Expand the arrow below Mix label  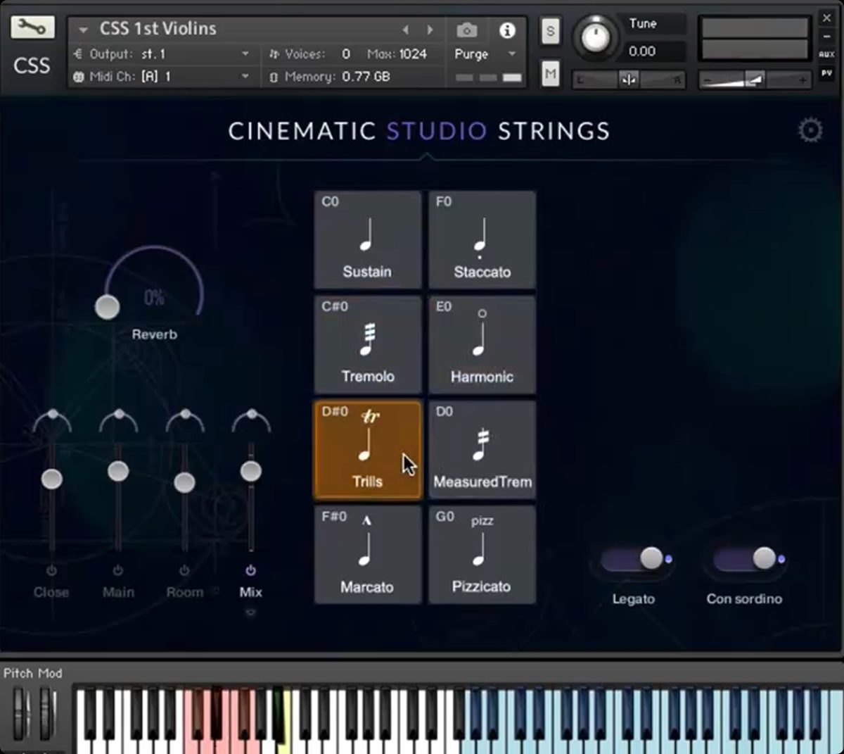click(250, 612)
